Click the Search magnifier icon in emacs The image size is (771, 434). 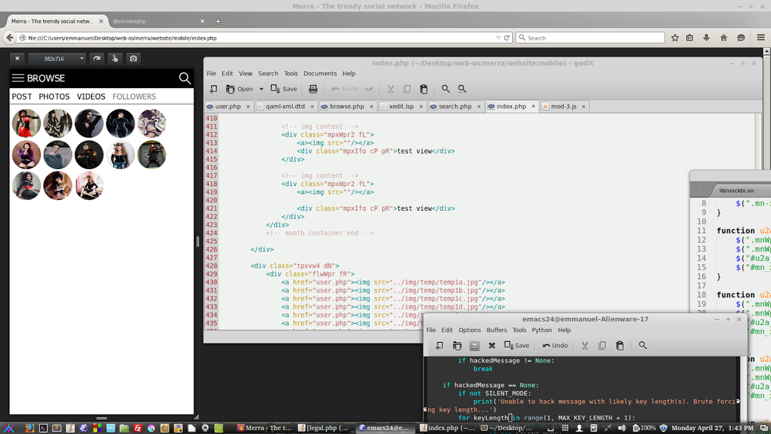pyautogui.click(x=642, y=345)
